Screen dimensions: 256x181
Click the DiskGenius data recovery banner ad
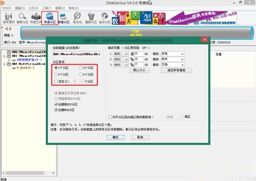tap(174, 18)
